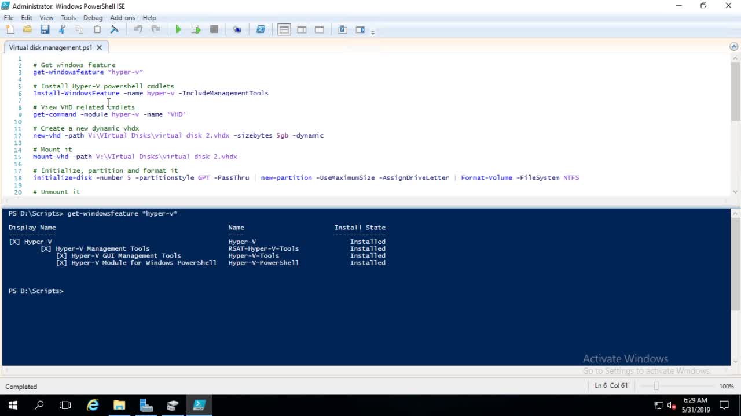This screenshot has width=741, height=416.
Task: Open the Debug menu
Action: coord(93,18)
